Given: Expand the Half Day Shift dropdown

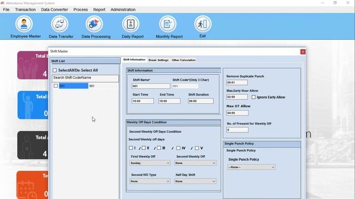Looking at the screenshot, I should coord(195,181).
